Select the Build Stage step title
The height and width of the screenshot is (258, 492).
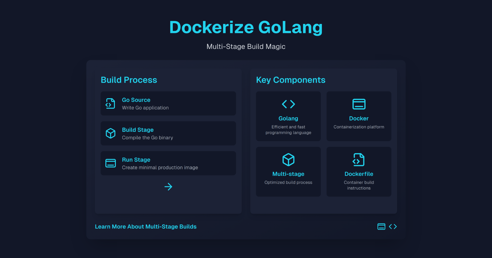click(x=138, y=130)
